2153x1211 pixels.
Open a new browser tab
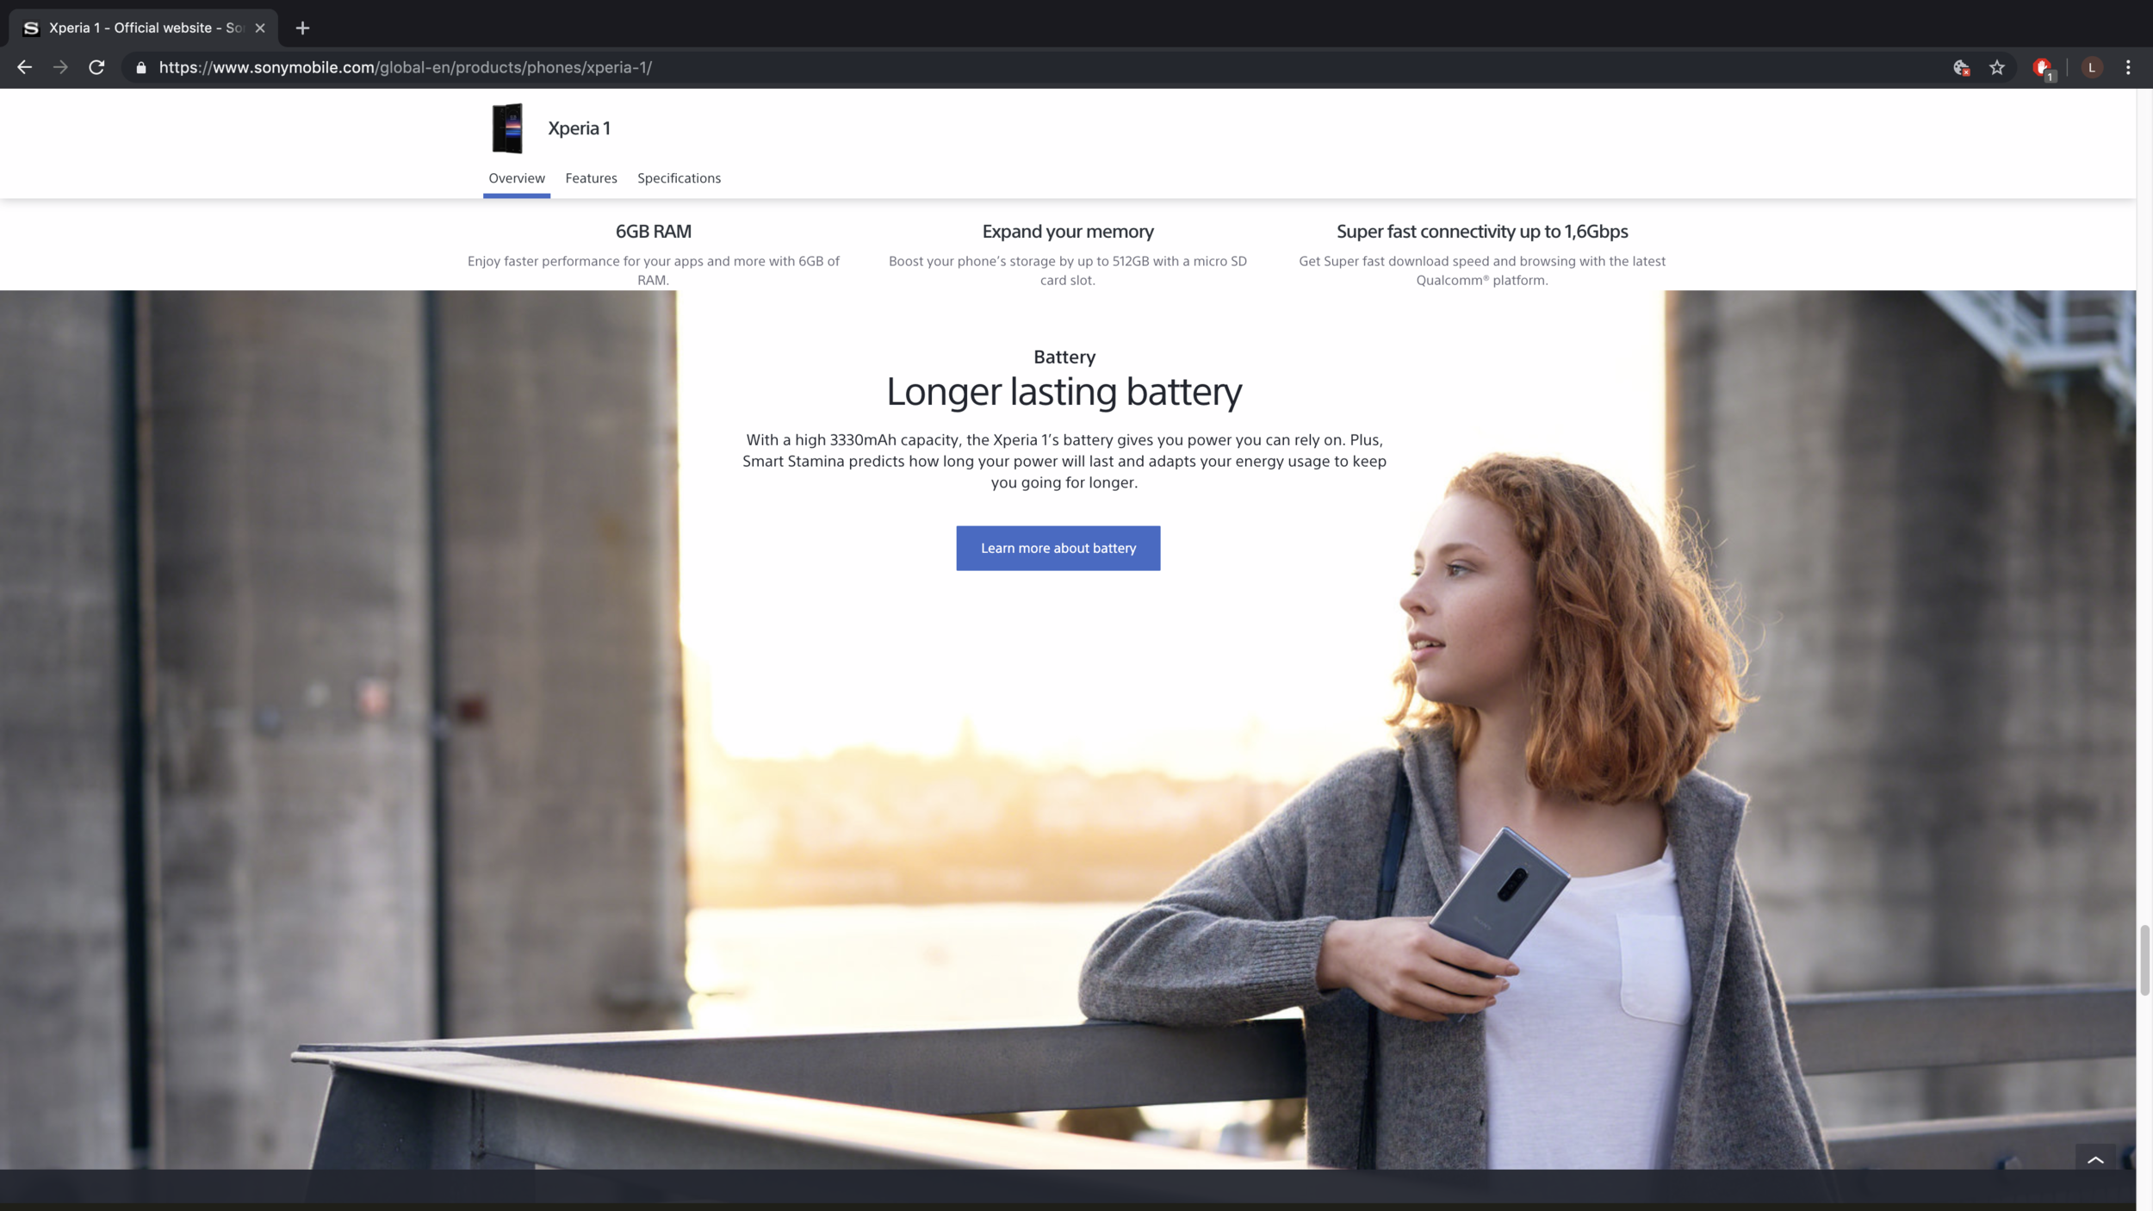click(x=302, y=28)
